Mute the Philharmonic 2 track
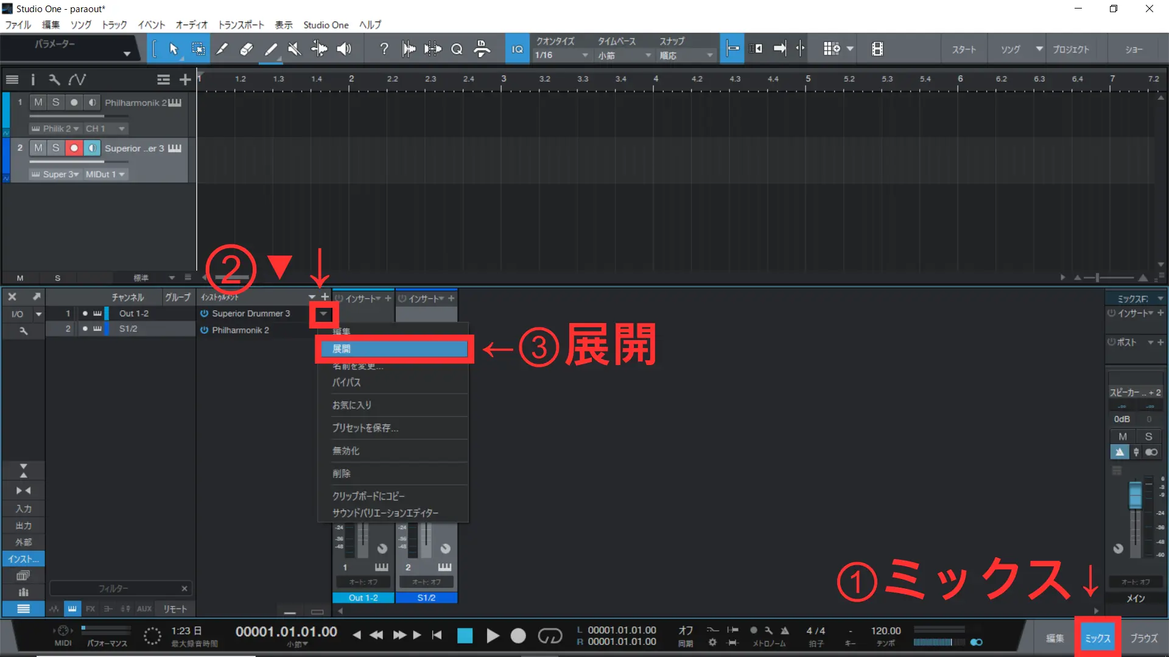The width and height of the screenshot is (1169, 657). (38, 102)
